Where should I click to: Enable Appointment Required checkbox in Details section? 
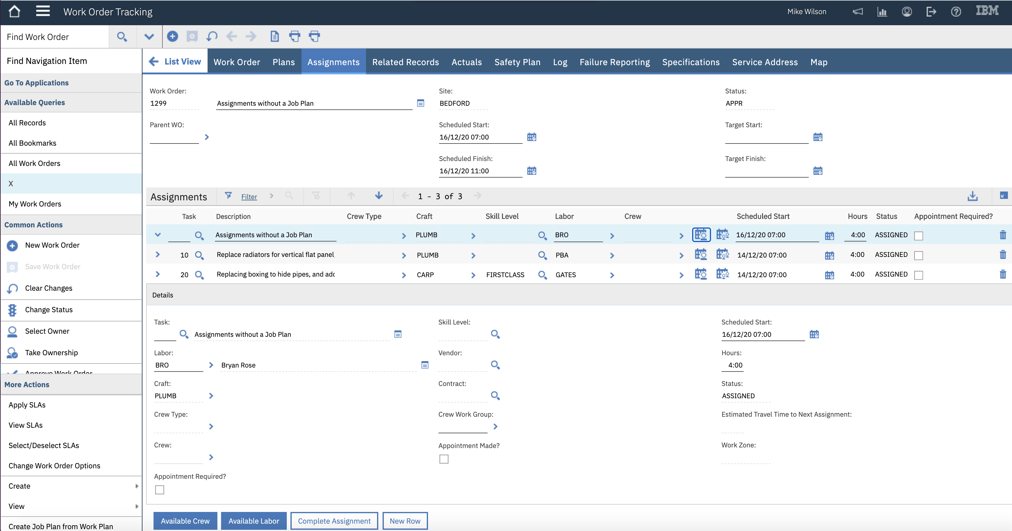[159, 490]
